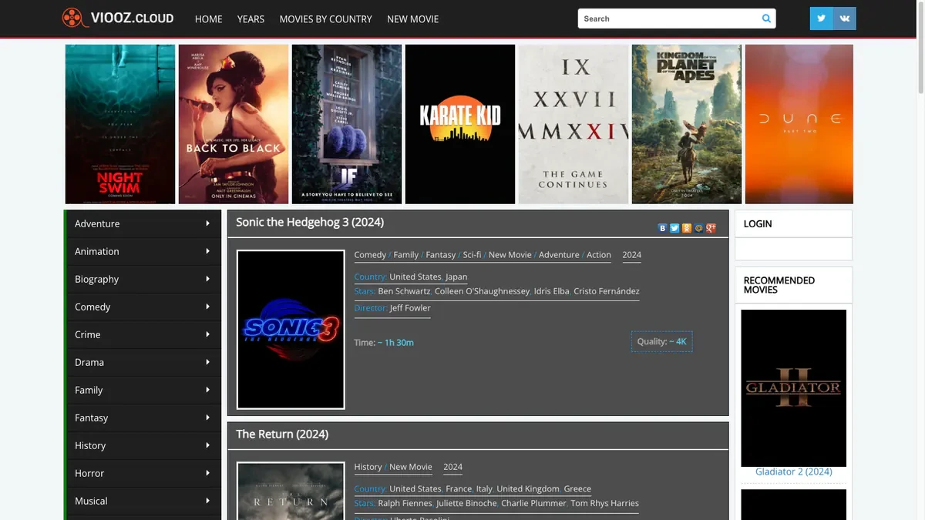Click the Time: ~ 1h 30m text
The image size is (925, 520).
click(384, 343)
